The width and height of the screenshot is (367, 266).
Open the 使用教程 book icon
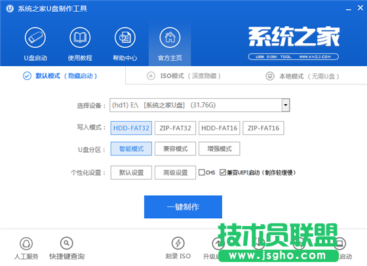pyautogui.click(x=80, y=37)
